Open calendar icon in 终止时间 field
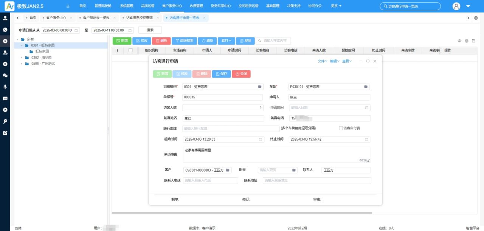Screen dimensions: 484x231 (366, 139)
